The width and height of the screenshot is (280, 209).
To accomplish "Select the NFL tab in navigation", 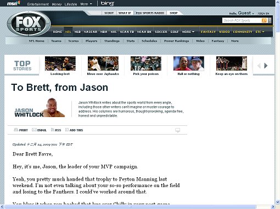I will pyautogui.click(x=68, y=32).
